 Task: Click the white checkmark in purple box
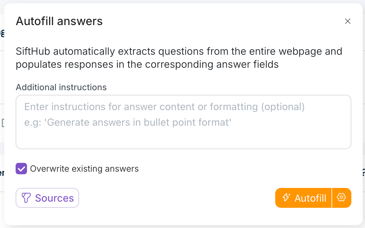pyautogui.click(x=21, y=169)
